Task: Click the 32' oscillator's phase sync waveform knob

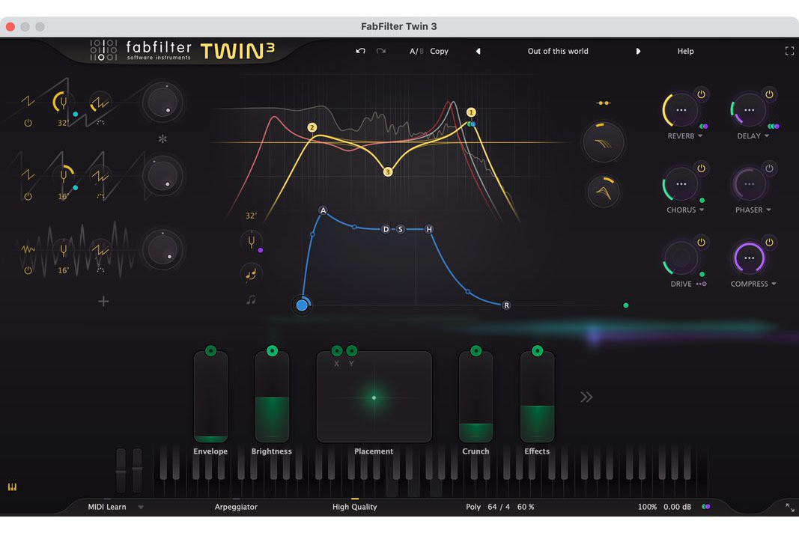Action: coord(100,103)
